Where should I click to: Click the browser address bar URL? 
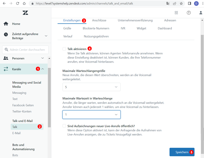click(84, 4)
